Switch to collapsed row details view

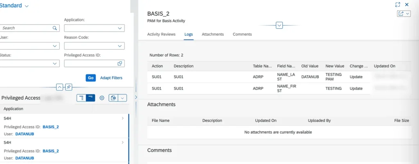[x=90, y=98]
